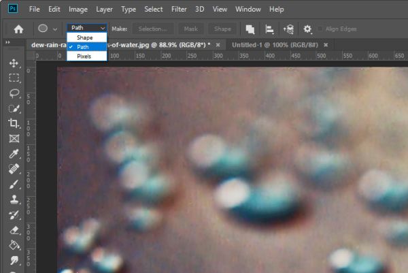The image size is (408, 273).
Task: Select the Smudge tool
Action: 14,260
